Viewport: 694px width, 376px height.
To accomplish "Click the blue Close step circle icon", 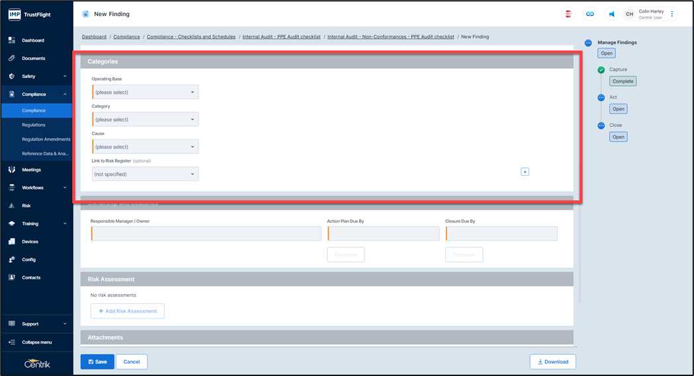I will (x=601, y=126).
